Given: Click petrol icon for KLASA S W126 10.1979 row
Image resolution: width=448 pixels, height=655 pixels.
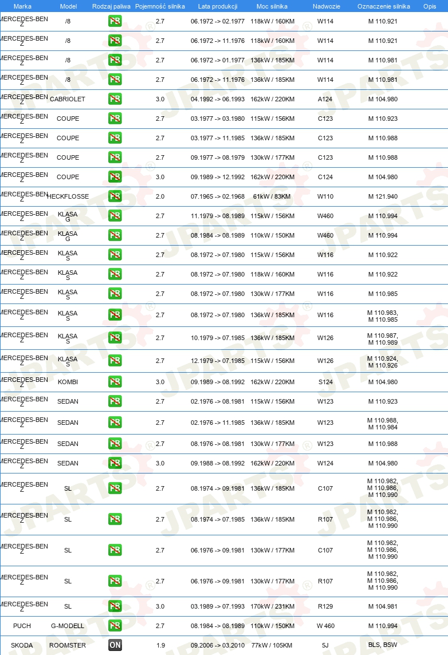Looking at the screenshot, I should (x=115, y=338).
